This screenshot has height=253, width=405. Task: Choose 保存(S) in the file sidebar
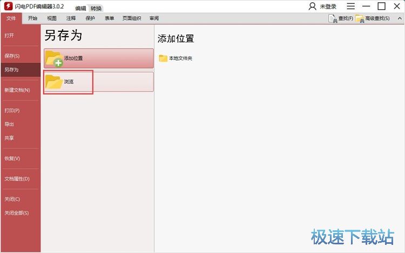click(x=21, y=56)
